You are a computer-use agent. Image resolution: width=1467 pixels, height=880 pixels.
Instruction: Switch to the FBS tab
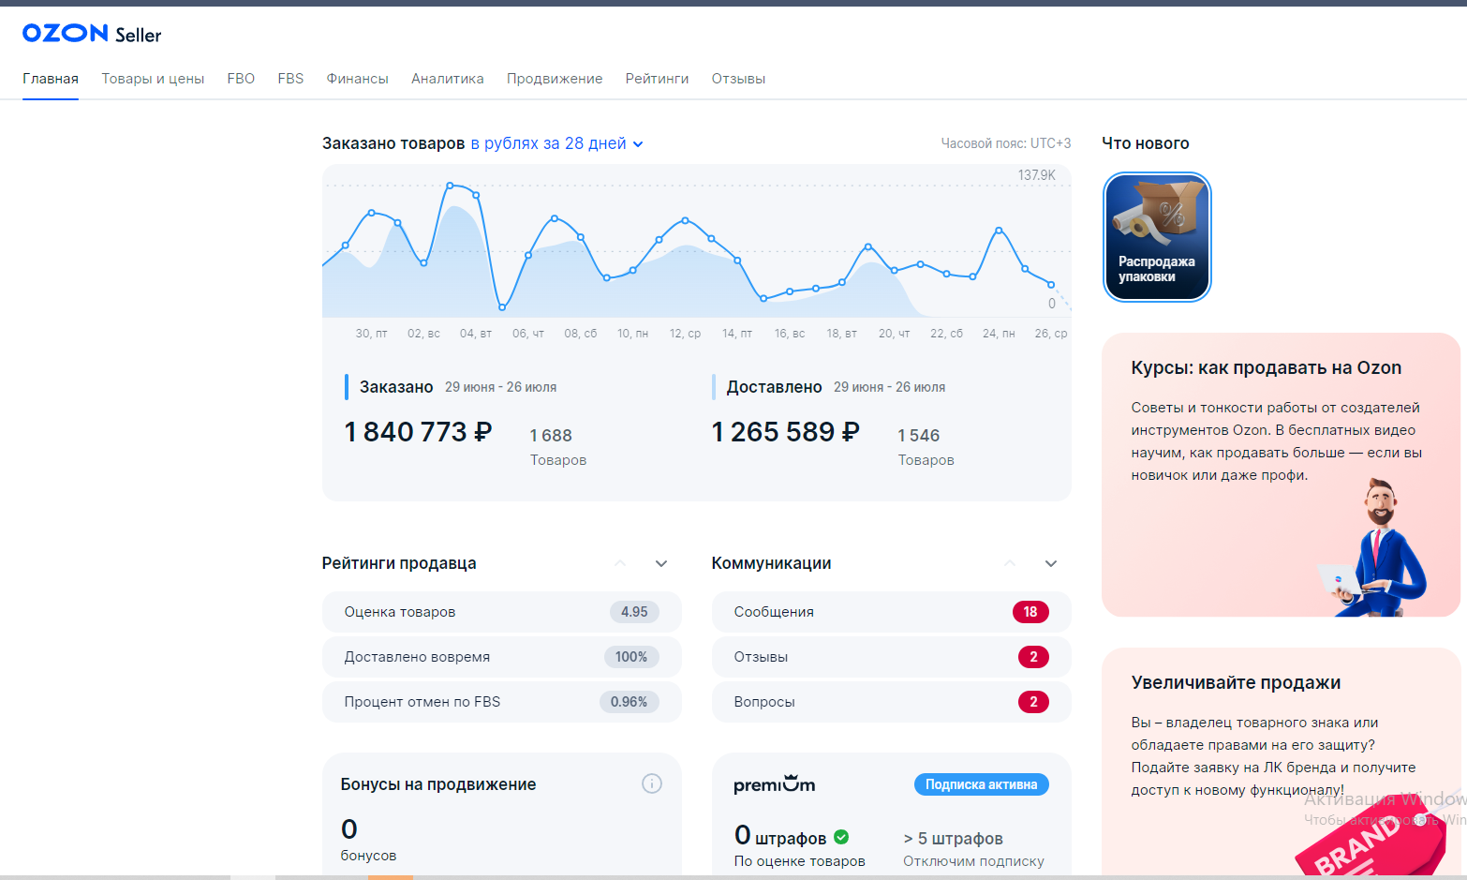[x=290, y=79]
